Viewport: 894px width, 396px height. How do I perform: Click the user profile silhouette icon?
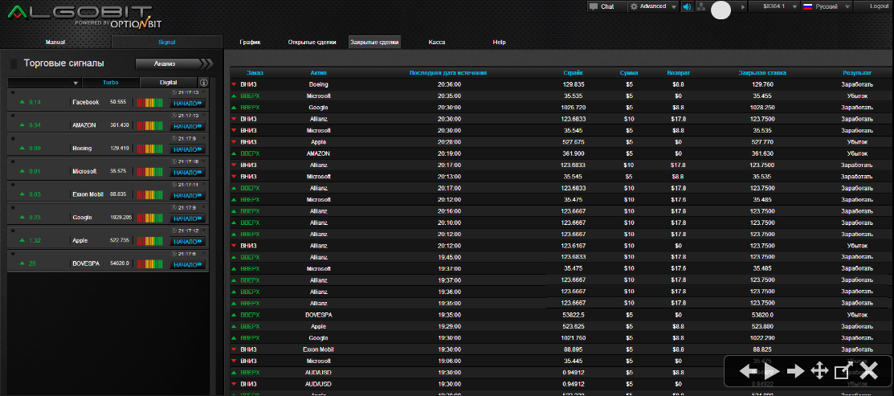pos(700,7)
